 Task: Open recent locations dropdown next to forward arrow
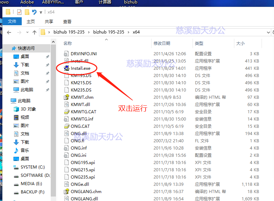coord(27,32)
